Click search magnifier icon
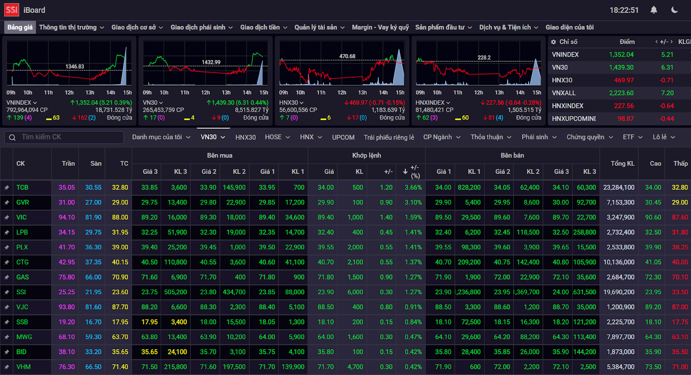This screenshot has width=691, height=375. coord(12,137)
